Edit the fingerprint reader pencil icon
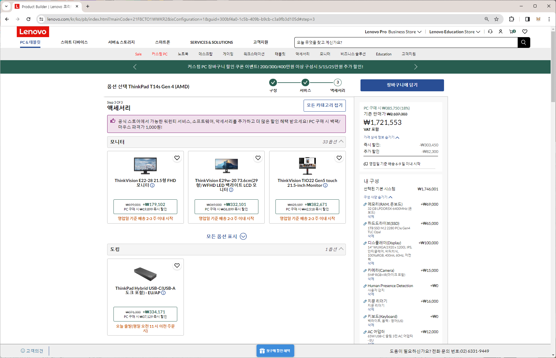 365,301
